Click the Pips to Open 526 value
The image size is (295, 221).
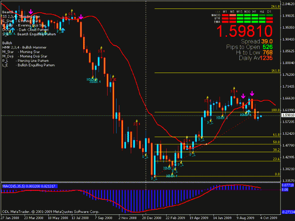(268, 47)
